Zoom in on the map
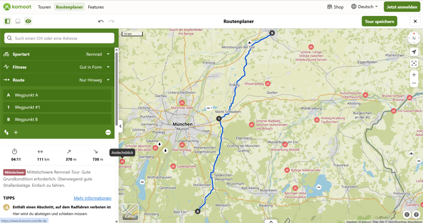Screen dimensions: 423x223 tap(414, 75)
